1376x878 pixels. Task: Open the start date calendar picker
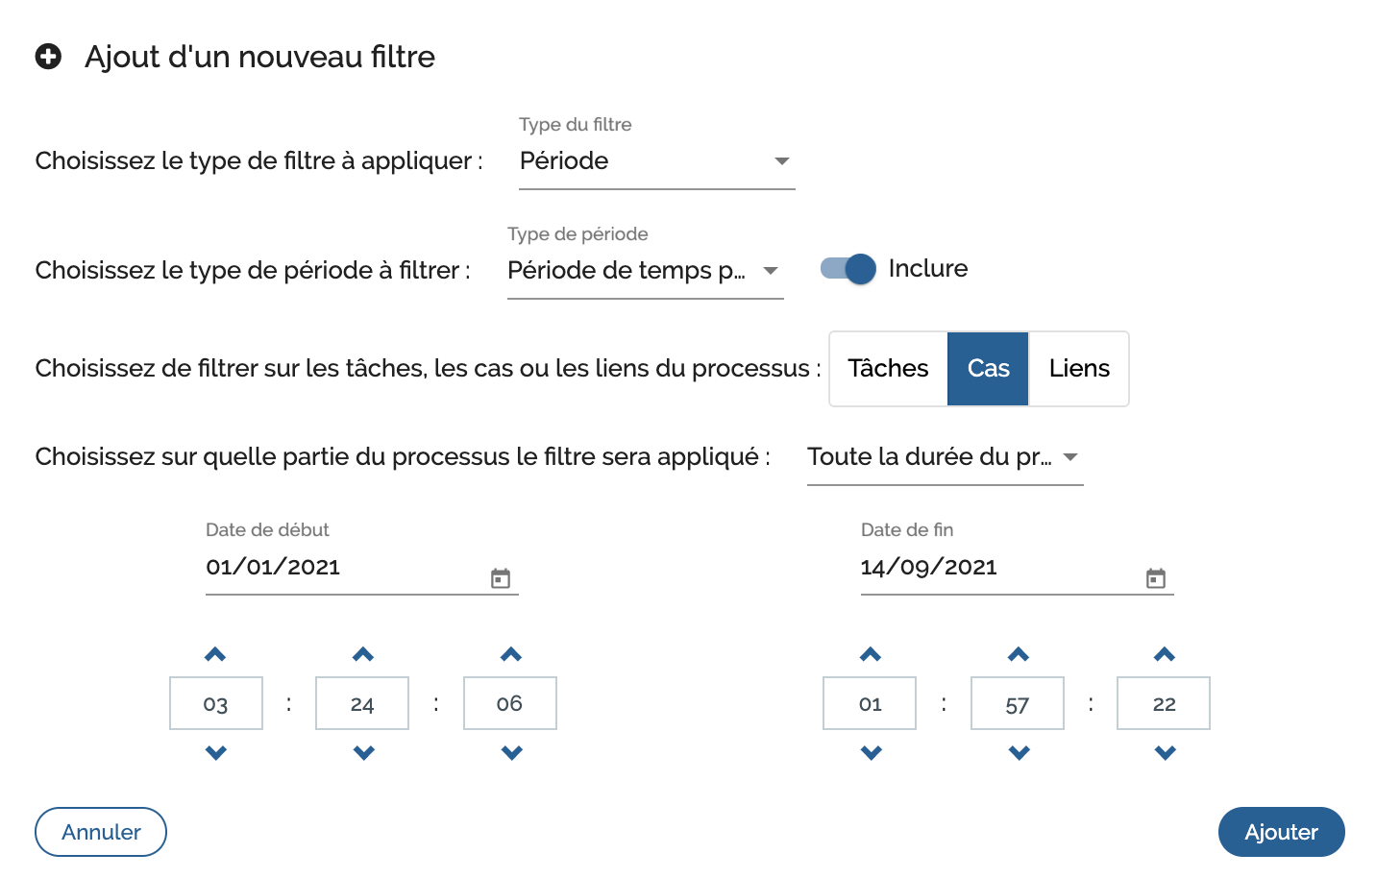click(x=499, y=577)
